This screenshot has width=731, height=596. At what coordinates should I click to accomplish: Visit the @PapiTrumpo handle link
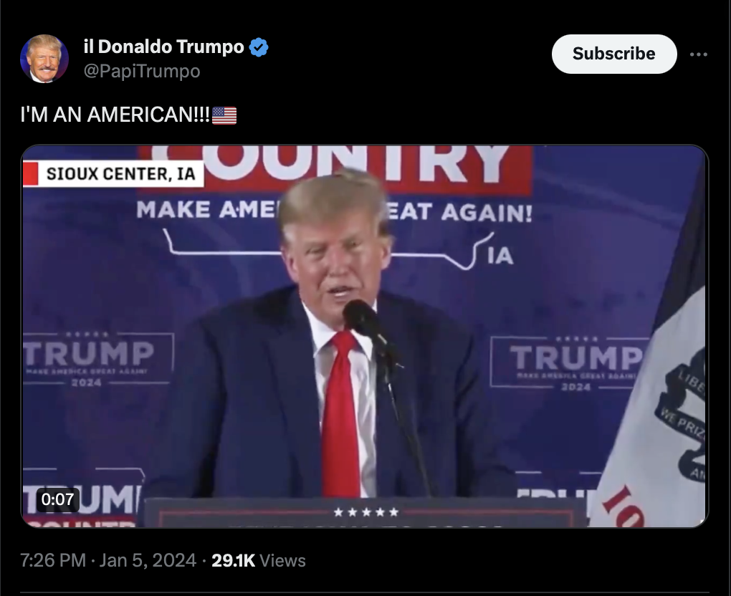[142, 72]
